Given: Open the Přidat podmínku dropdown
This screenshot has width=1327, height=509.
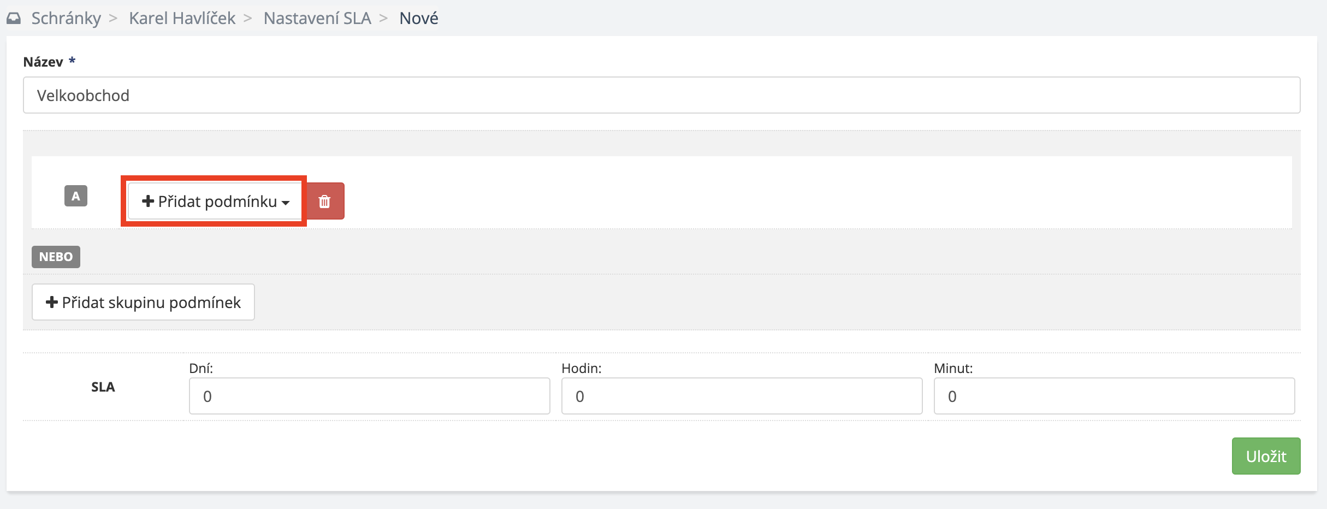Looking at the screenshot, I should click(215, 202).
